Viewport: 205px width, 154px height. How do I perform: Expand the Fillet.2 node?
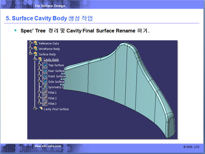(x=40, y=98)
